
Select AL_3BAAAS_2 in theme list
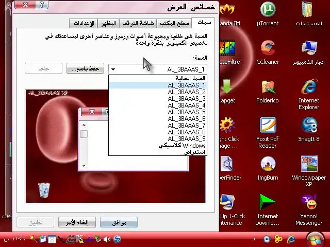[158, 92]
